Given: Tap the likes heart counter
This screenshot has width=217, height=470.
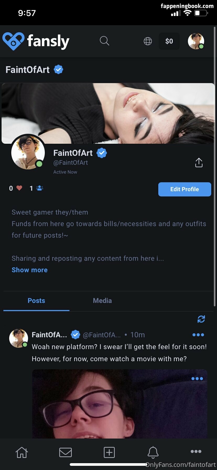Looking at the screenshot, I should 19,188.
